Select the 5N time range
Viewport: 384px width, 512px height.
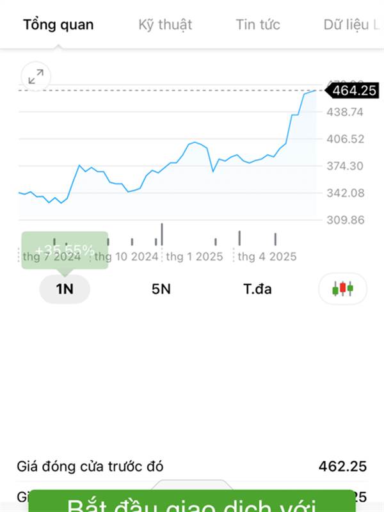[161, 289]
